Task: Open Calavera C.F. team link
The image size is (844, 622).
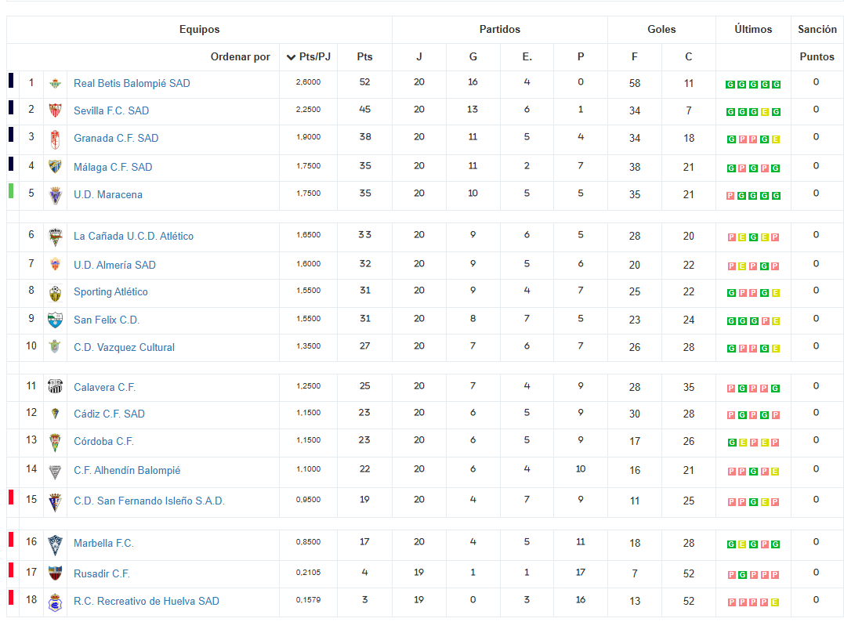Action: click(105, 388)
